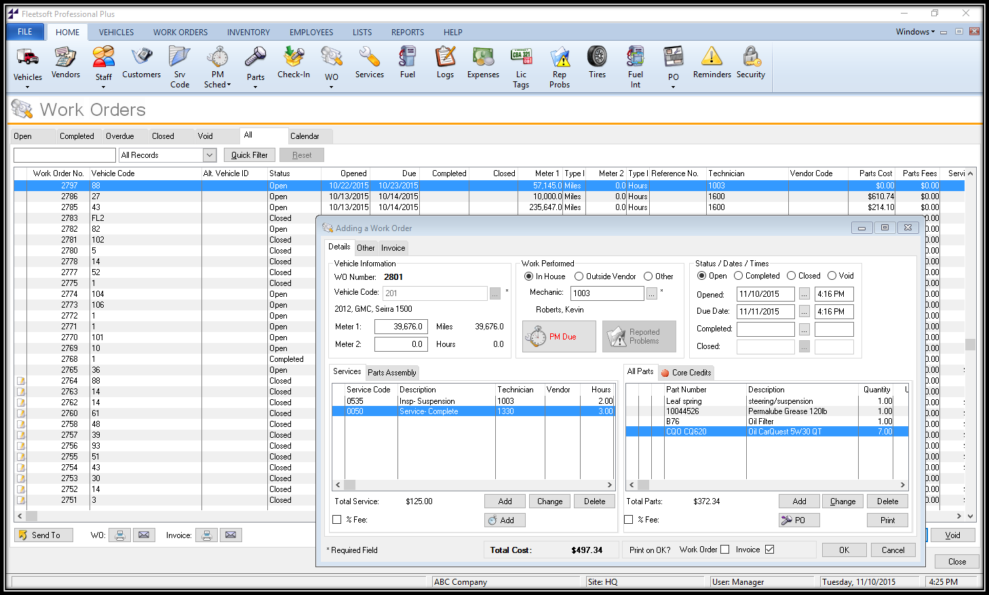Image resolution: width=989 pixels, height=595 pixels.
Task: Expand the PM Sched dropdown arrow
Action: pos(229,85)
